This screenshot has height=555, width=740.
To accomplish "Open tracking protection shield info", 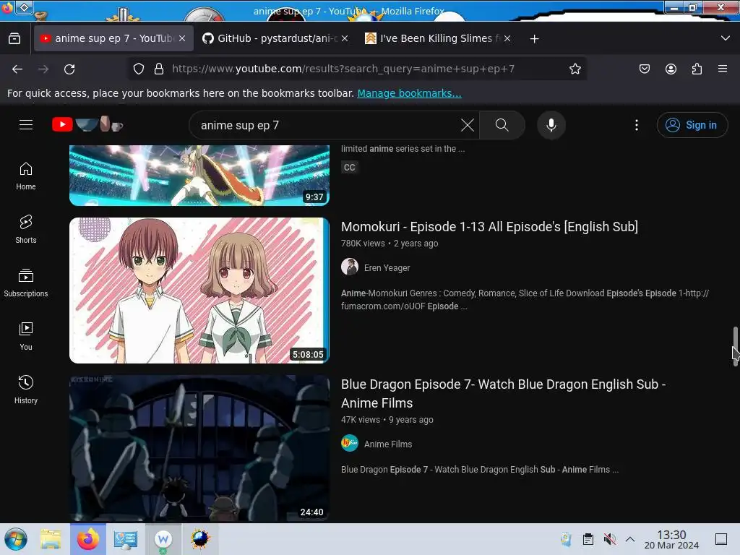I will tap(138, 69).
